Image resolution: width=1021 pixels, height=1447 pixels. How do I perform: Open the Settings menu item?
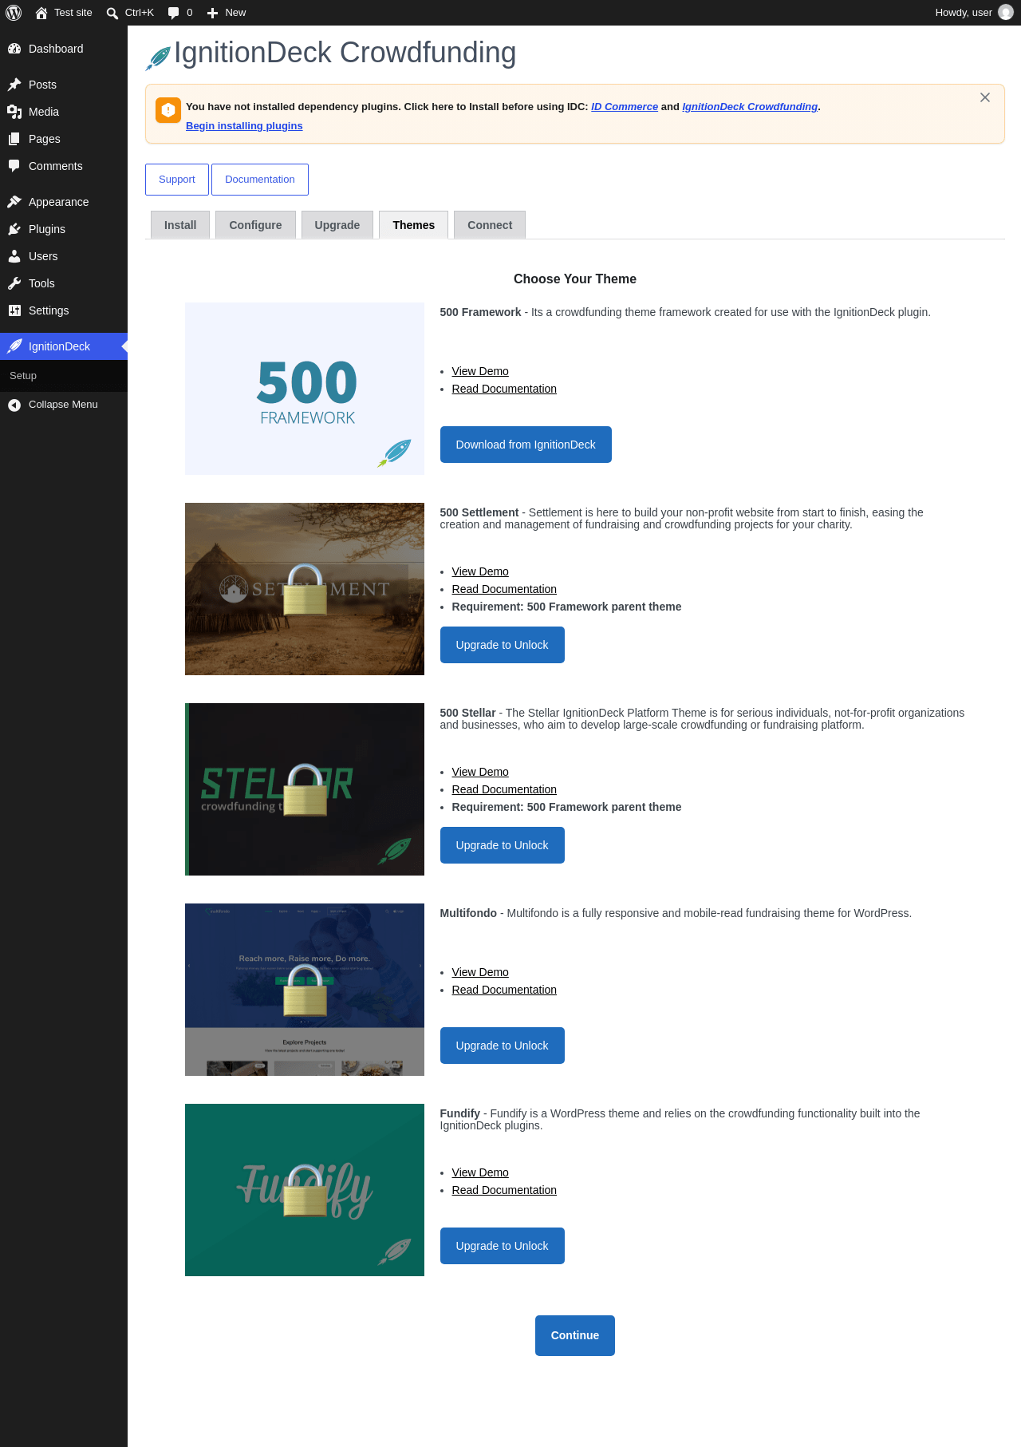[x=64, y=310]
